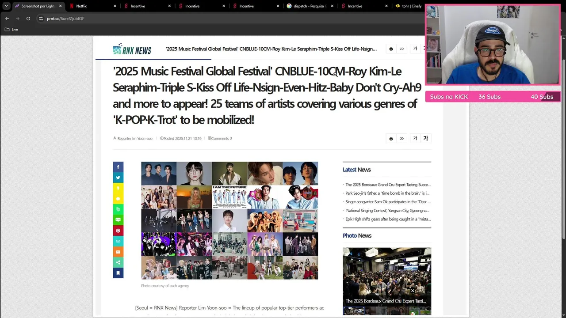Share via green message bubble icon
The height and width of the screenshot is (318, 566).
(118, 220)
